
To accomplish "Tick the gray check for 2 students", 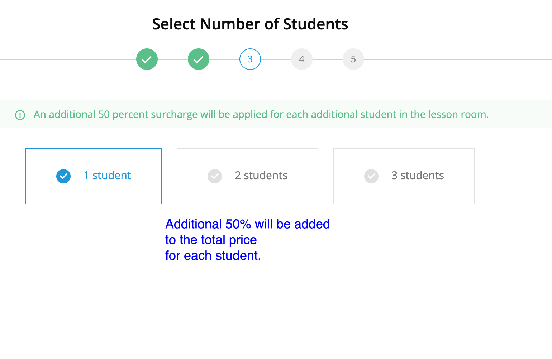I will (x=215, y=176).
